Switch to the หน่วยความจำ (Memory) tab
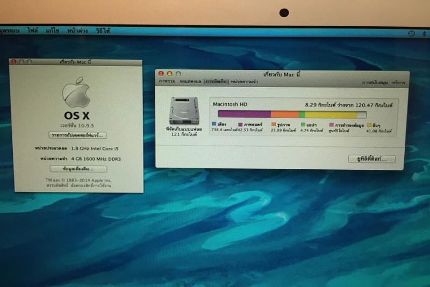This screenshot has width=430, height=287. tap(244, 82)
